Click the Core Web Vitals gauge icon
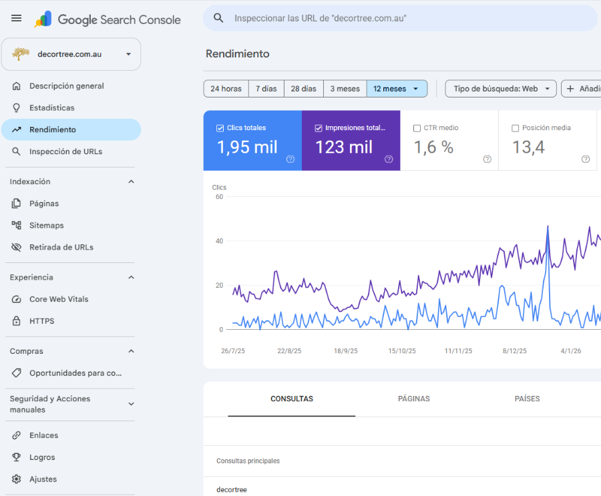Image resolution: width=601 pixels, height=496 pixels. click(x=17, y=299)
